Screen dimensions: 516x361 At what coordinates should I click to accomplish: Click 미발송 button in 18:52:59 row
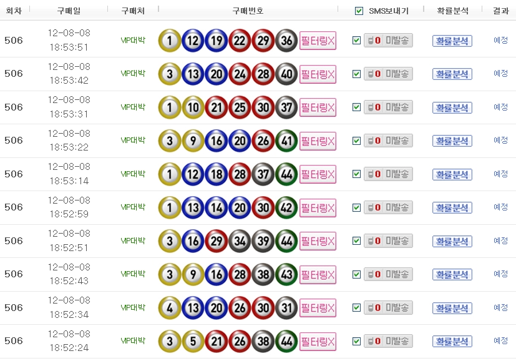click(x=388, y=207)
